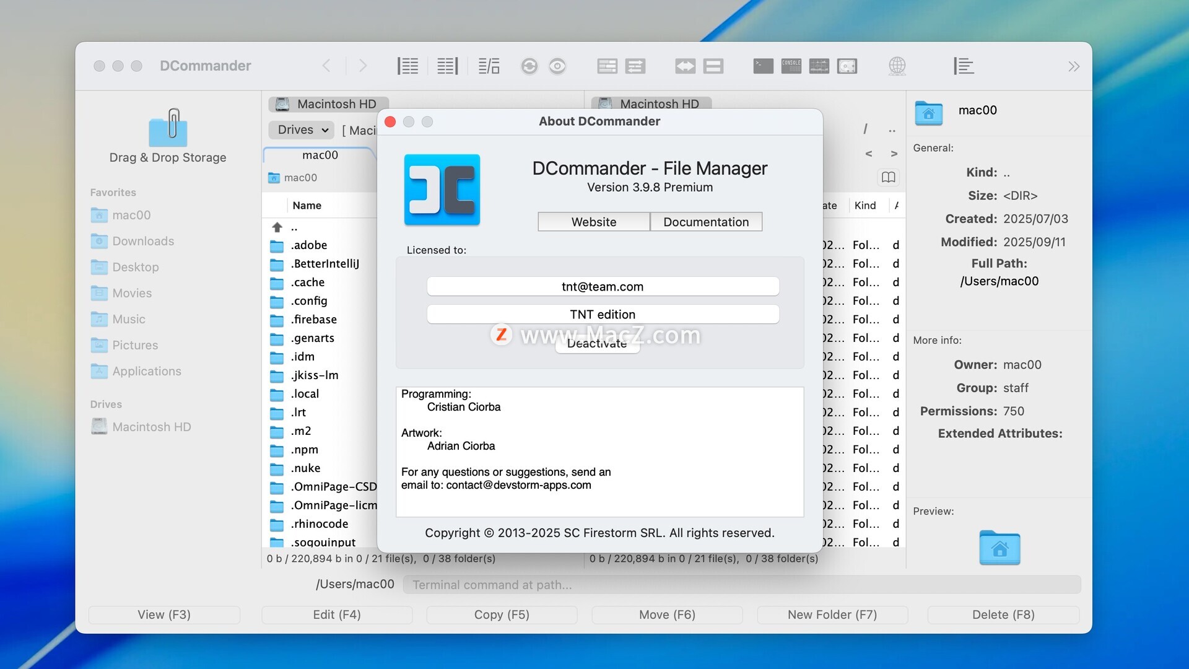Open the activity monitor graph icon

[x=819, y=66]
